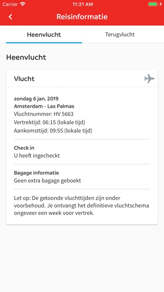164x292 pixels.
Task: Tap Geen extra bagage geboekt text
Action: [x=47, y=181]
